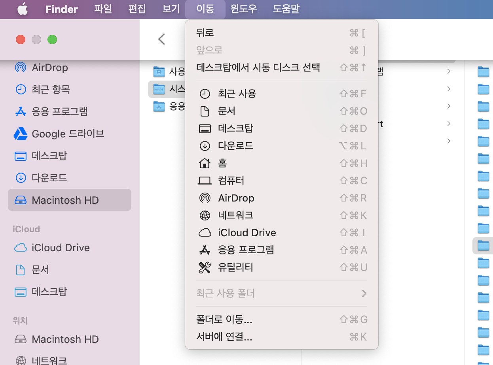
Task: Click the 최근 사용 clock icon in menu
Action: pyautogui.click(x=205, y=94)
